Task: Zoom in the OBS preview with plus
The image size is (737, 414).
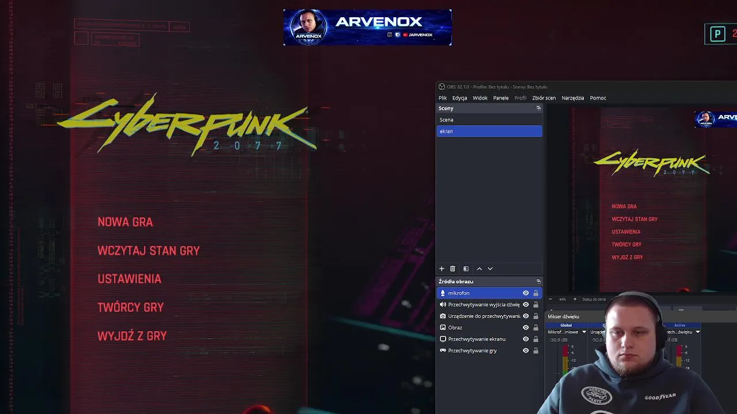Action: point(574,299)
